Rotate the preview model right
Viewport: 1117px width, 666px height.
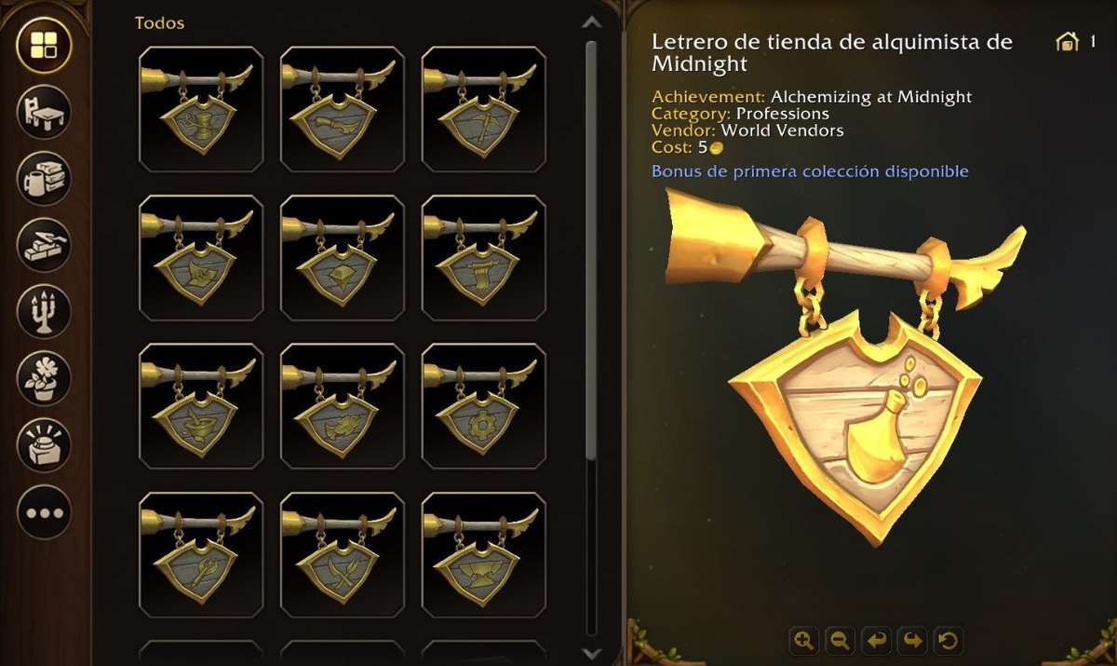(911, 640)
